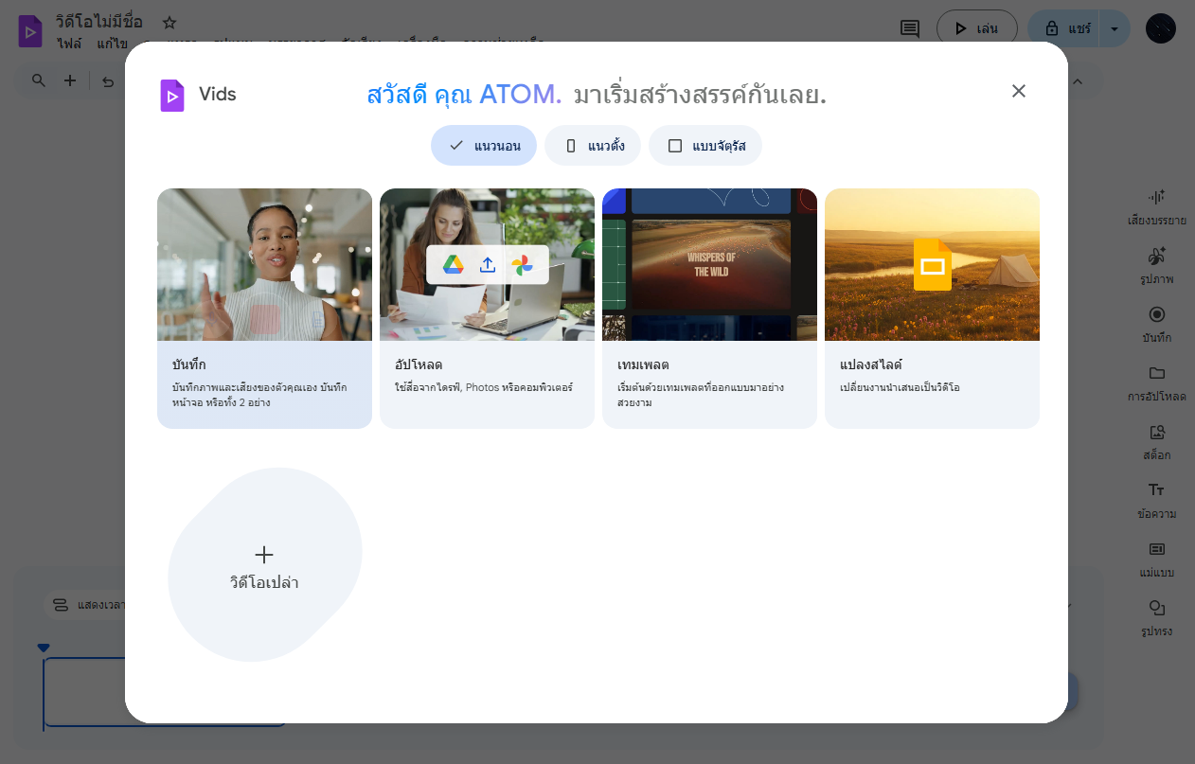The width and height of the screenshot is (1195, 764).
Task: Open the รูปทรง shapes icon
Action: tap(1156, 608)
